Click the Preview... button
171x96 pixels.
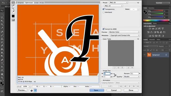(x=22, y=90)
